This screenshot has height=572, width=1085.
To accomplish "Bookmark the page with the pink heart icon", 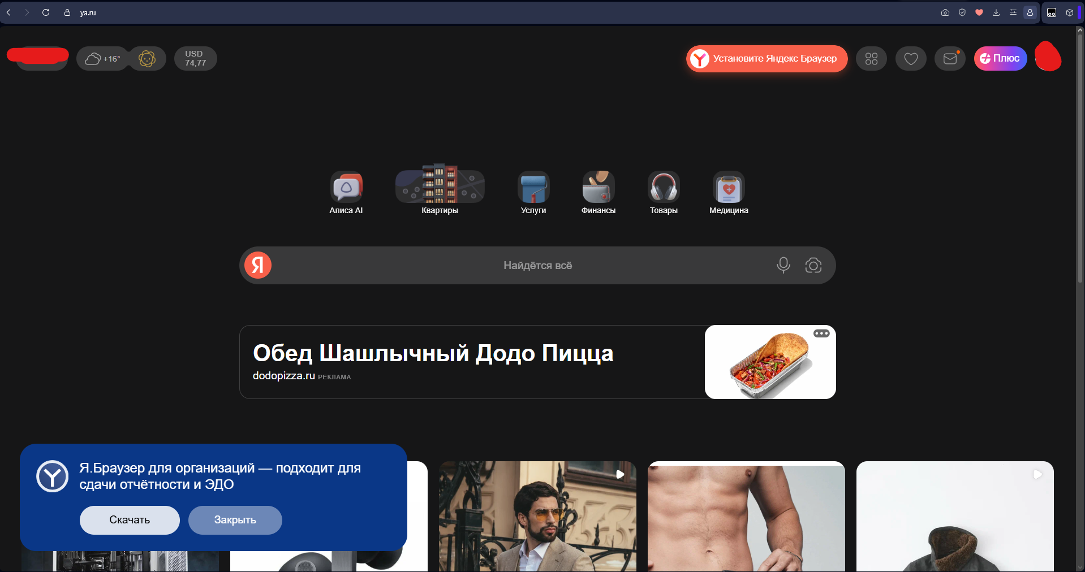I will (979, 12).
